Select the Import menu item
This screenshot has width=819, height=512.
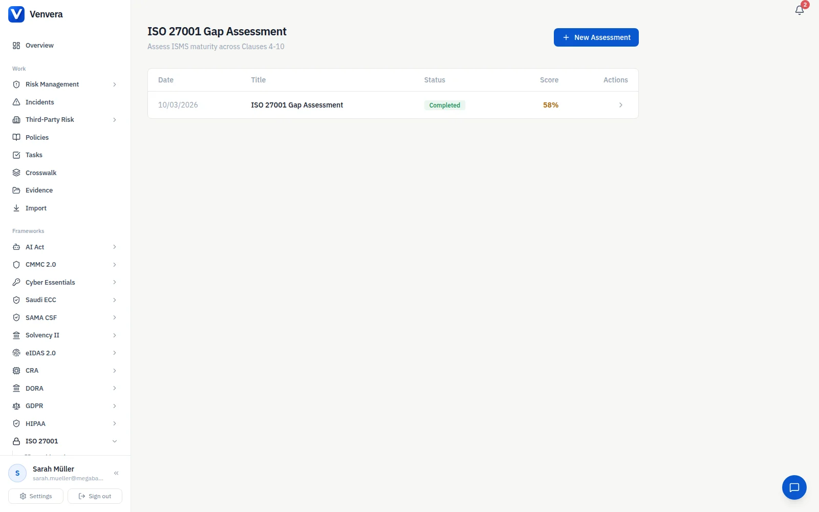pos(65,208)
